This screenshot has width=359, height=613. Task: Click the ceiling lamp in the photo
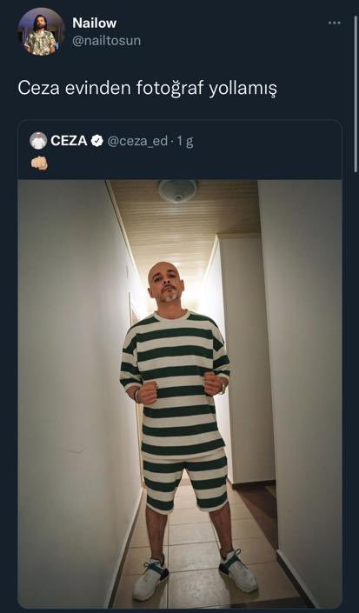(x=177, y=190)
